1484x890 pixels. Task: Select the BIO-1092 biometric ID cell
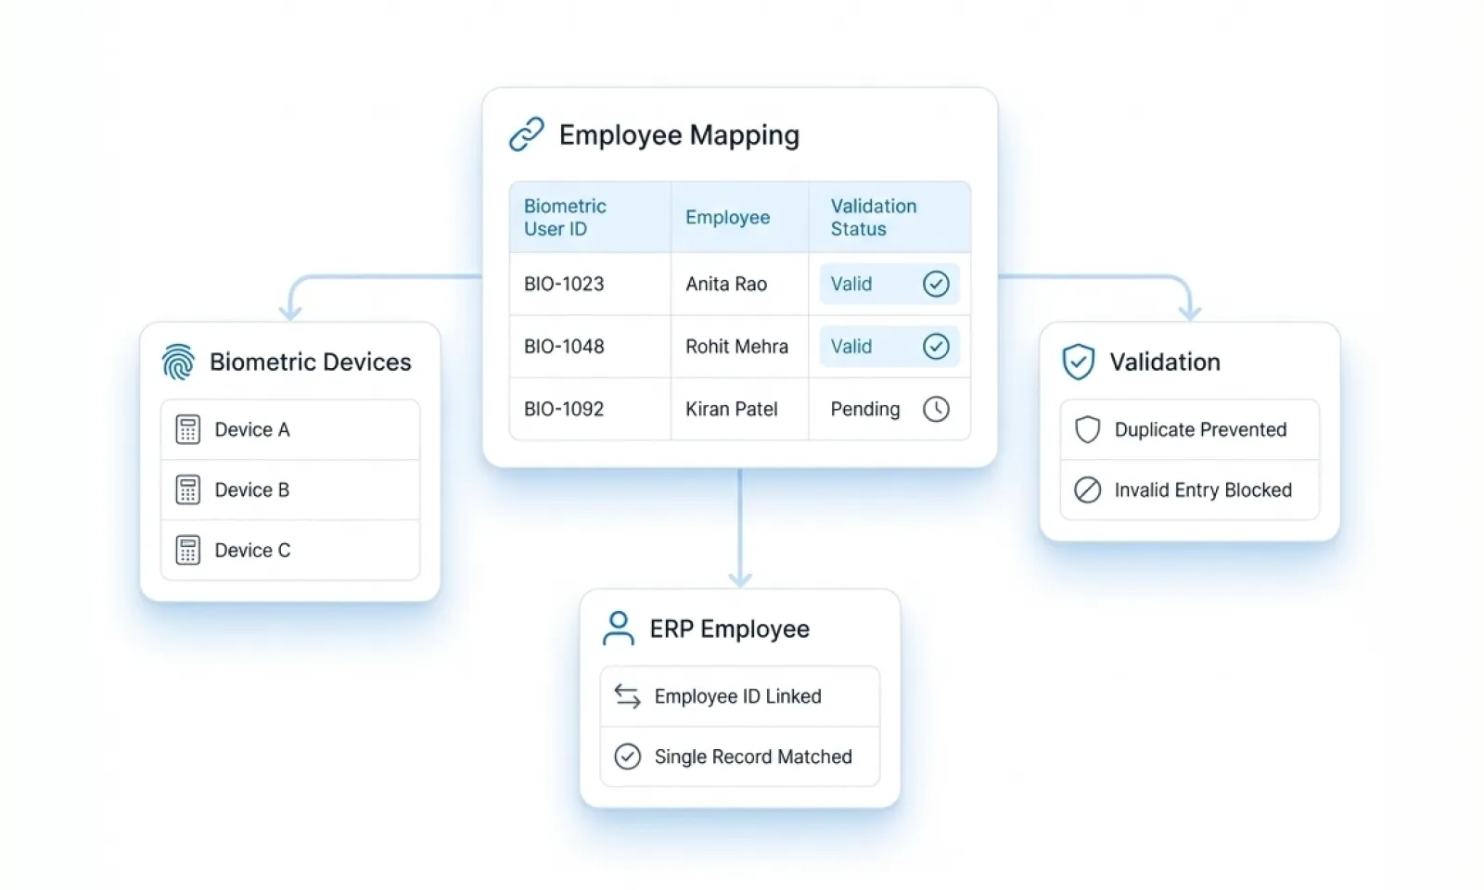click(x=564, y=409)
